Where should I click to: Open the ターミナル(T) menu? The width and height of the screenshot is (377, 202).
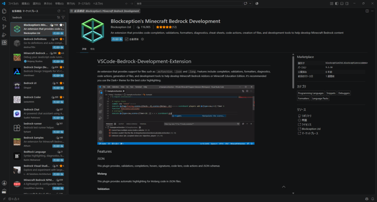84,4
